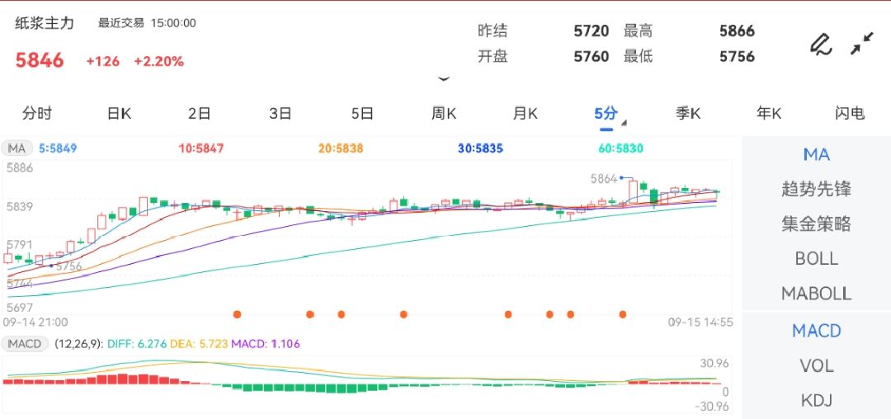Click the 最高 value 5866
The width and height of the screenshot is (891, 419).
[x=737, y=31]
